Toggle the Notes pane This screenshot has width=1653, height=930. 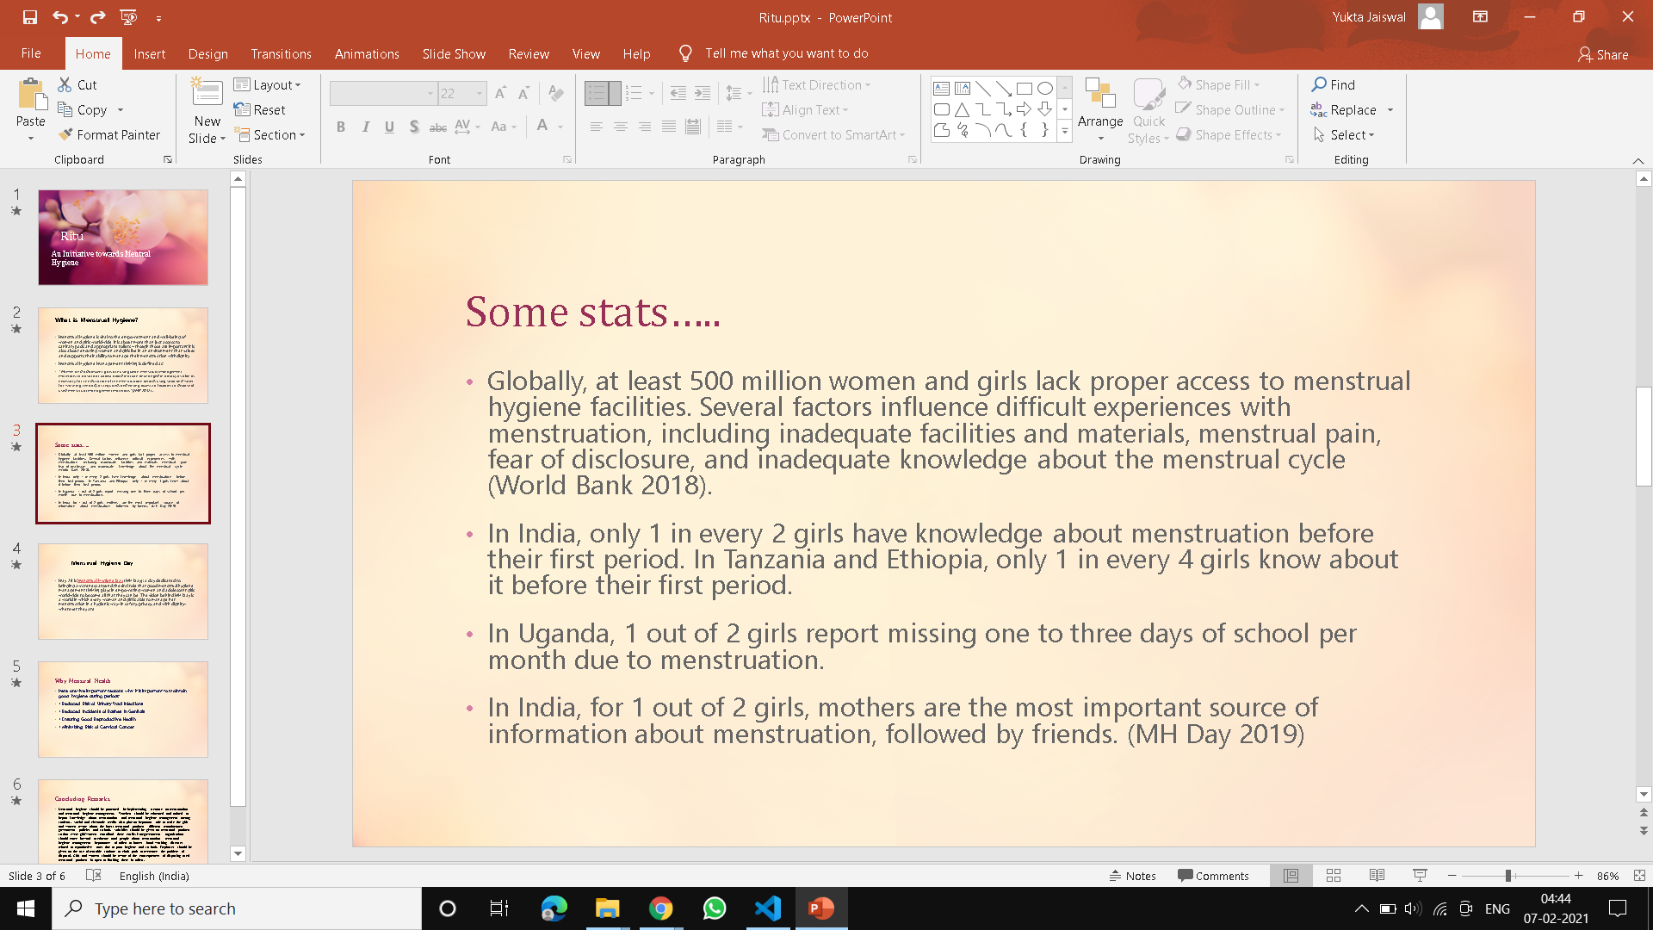coord(1132,876)
